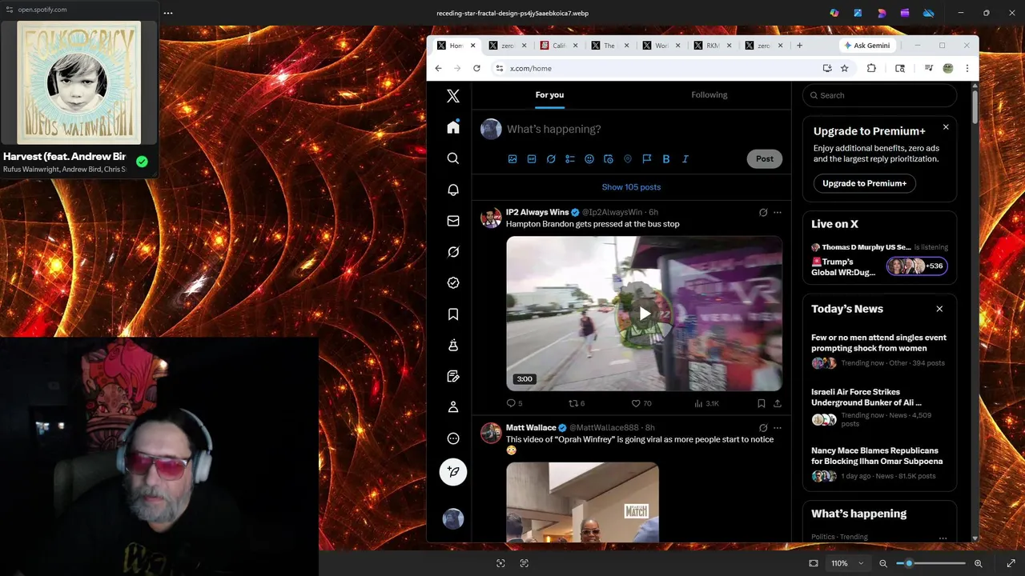Reload the page in Chrome

coord(476,69)
